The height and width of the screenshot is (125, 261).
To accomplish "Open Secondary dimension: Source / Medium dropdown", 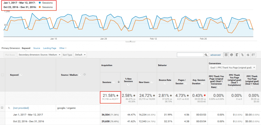I will pyautogui.click(x=40, y=55).
